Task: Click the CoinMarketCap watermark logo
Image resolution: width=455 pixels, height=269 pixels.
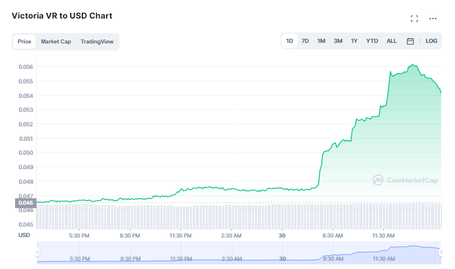Action: [405, 180]
